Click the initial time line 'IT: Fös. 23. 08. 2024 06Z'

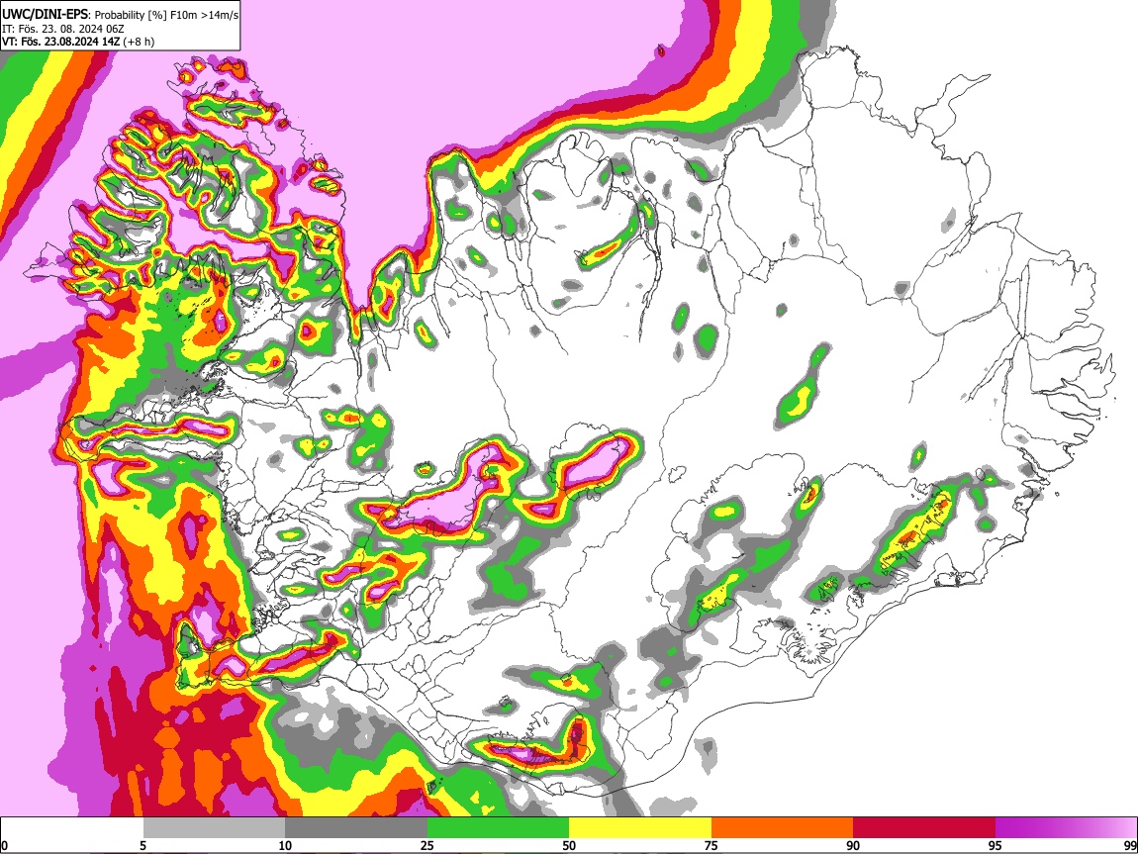pos(63,29)
